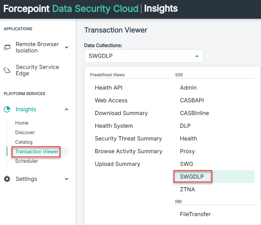Click the Insights pie chart icon

tap(7, 109)
